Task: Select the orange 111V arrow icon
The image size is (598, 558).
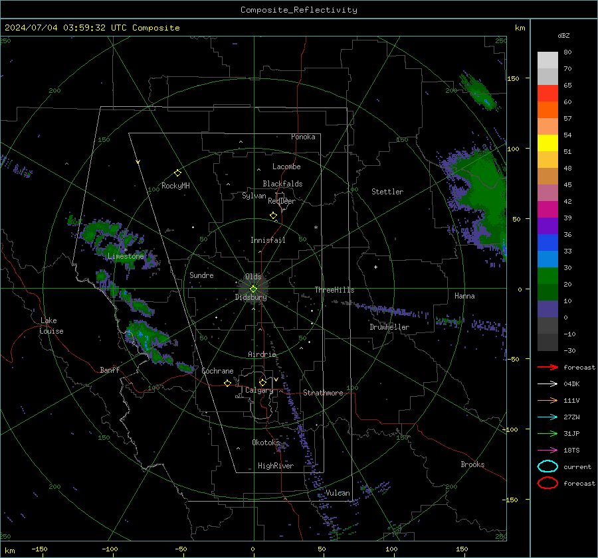Action: tap(548, 400)
